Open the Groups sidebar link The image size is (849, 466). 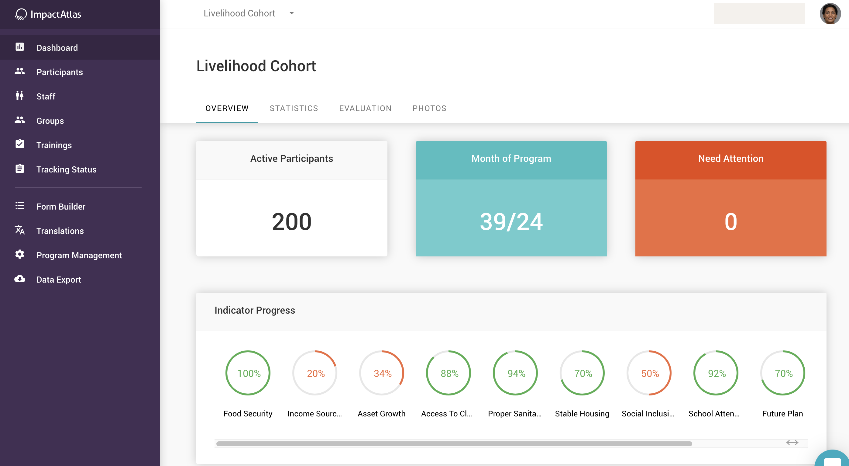[50, 121]
